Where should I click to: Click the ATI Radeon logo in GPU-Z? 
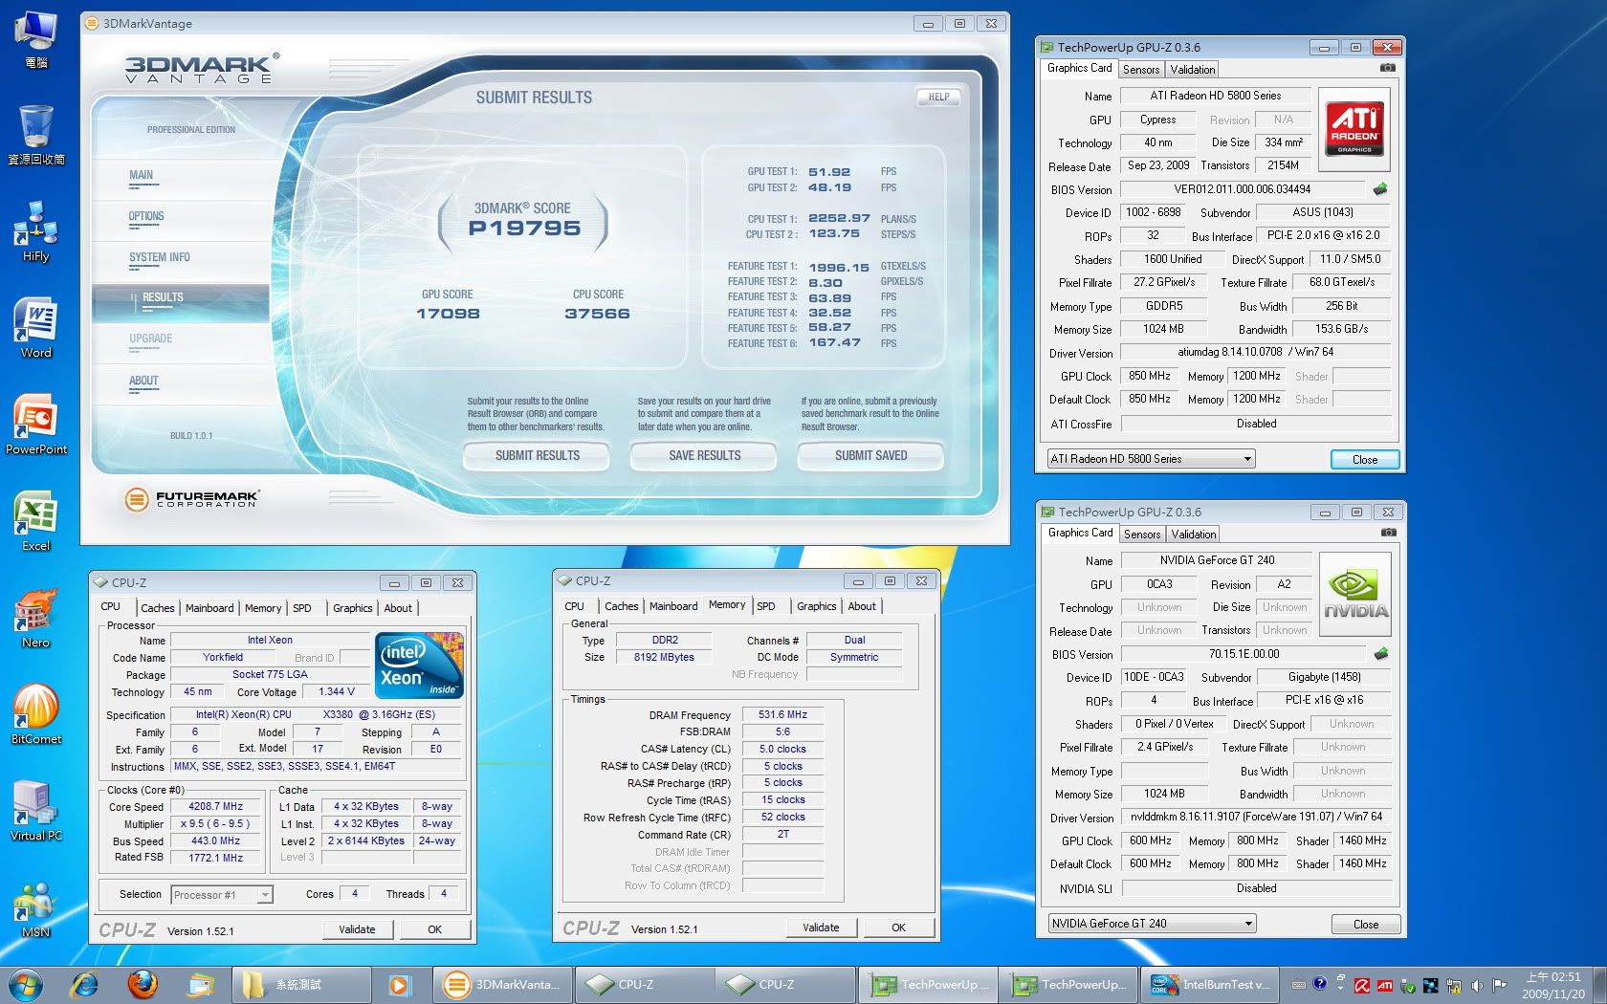pos(1354,128)
